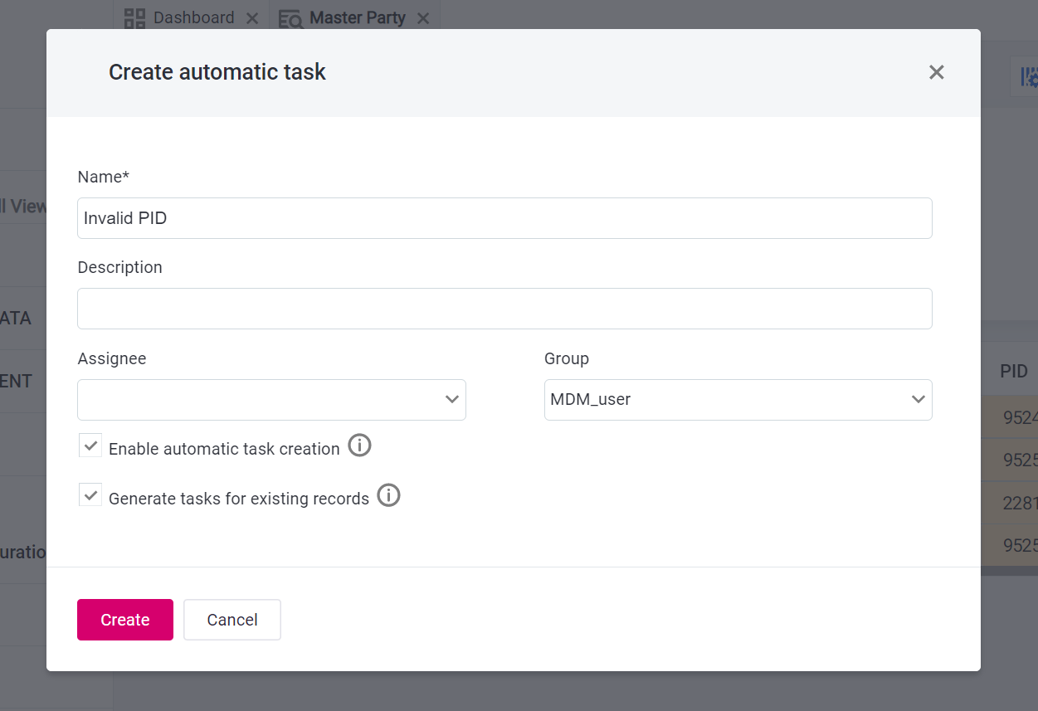Click the Master Party search-list icon
Image resolution: width=1038 pixels, height=711 pixels.
290,17
